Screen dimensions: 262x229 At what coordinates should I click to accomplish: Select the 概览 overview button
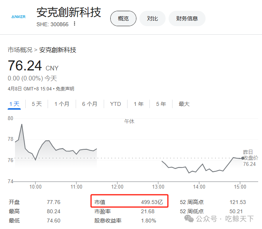123,18
